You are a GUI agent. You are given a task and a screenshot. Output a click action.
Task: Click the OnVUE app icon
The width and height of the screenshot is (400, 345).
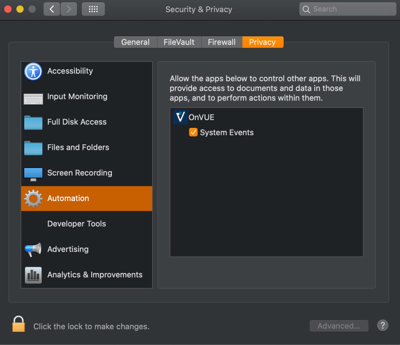click(x=180, y=117)
